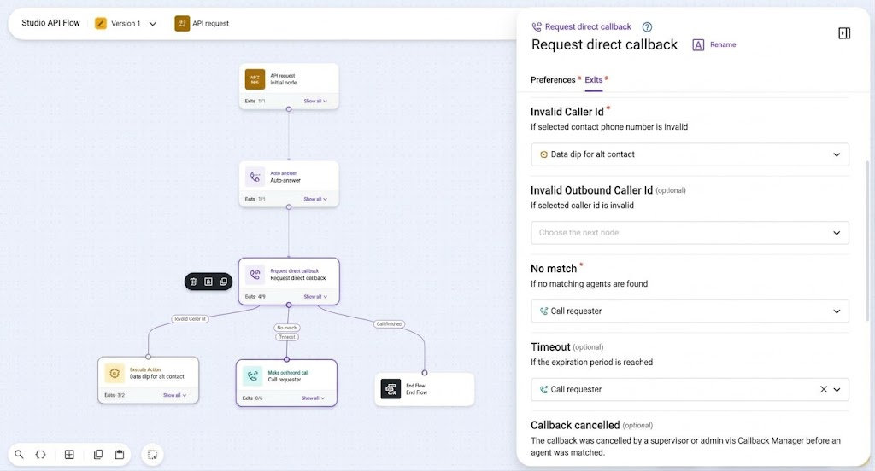Click the paste clipboard icon
The image size is (875, 471).
120,454
